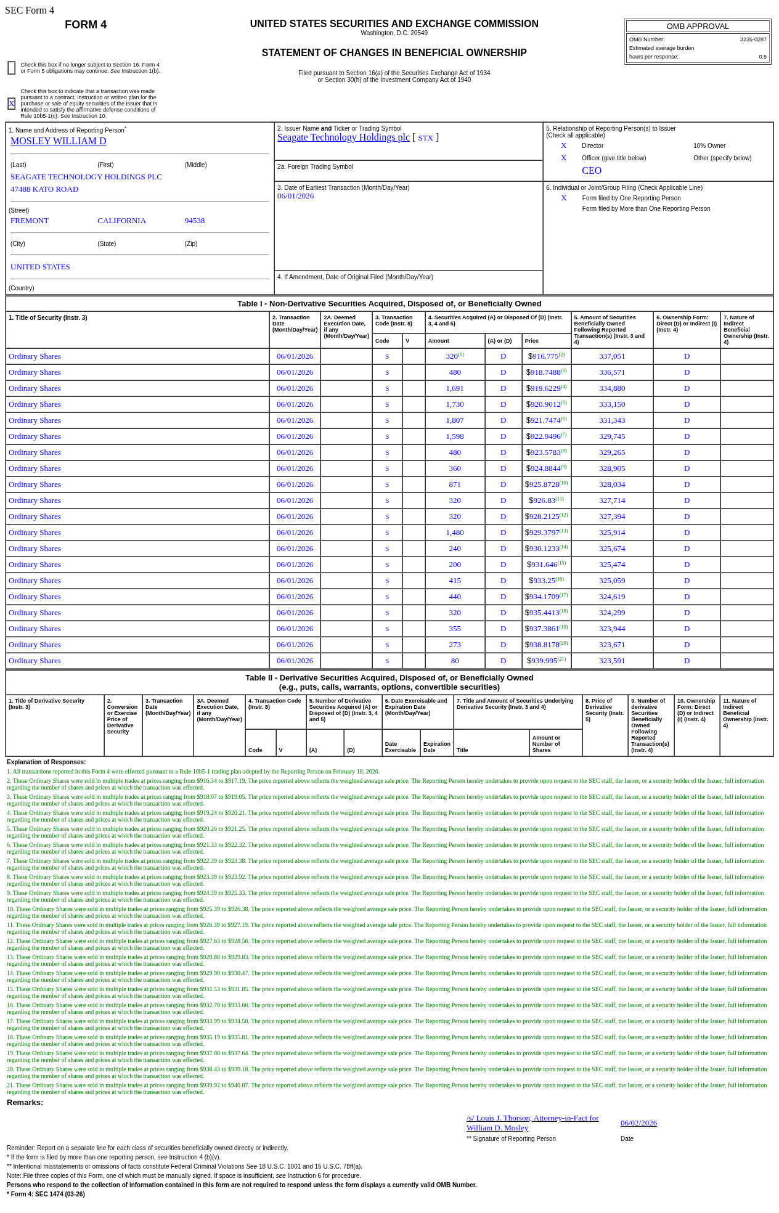Click the amount 80 cell
Screen dimensions: 779x1213
click(x=455, y=661)
